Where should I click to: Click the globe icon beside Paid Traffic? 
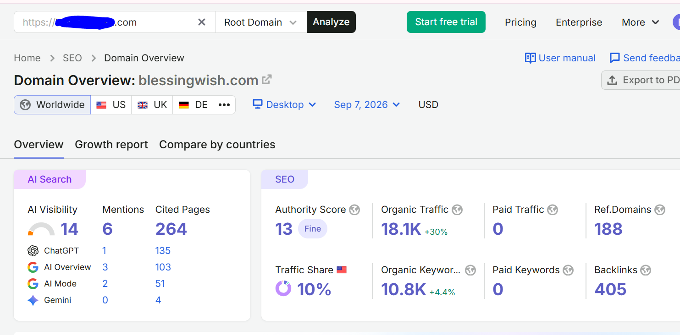click(553, 210)
